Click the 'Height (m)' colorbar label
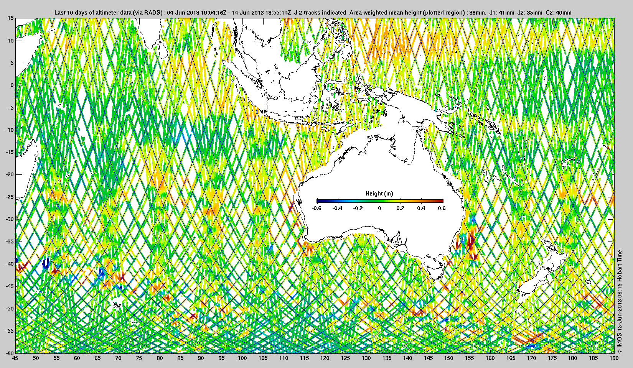633x368 pixels. coord(379,194)
